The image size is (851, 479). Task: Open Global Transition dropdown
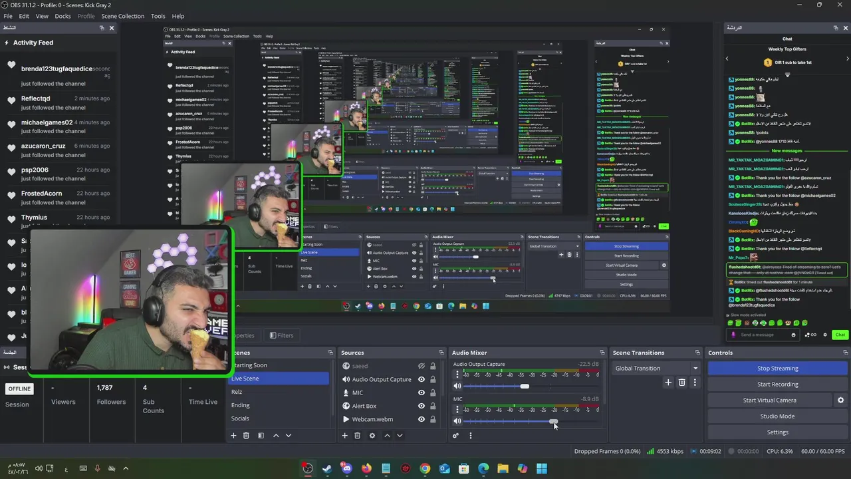click(657, 369)
